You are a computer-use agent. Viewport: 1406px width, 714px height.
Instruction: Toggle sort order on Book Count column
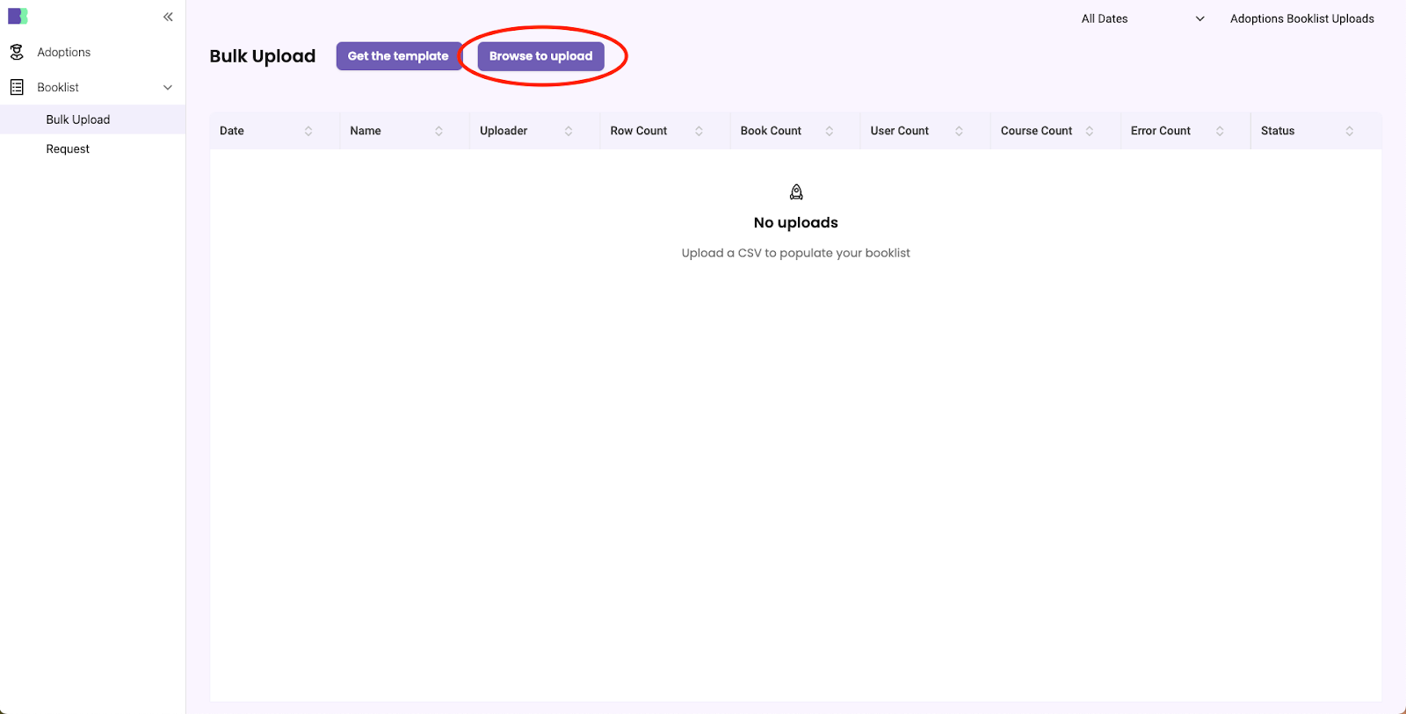(829, 131)
